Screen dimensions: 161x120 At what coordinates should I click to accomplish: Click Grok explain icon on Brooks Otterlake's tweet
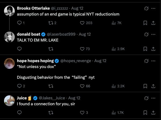(146, 8)
